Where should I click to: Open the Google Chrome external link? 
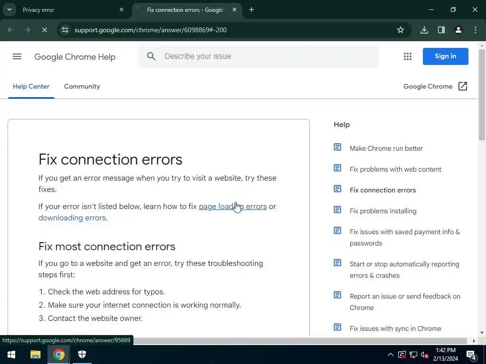point(428,86)
